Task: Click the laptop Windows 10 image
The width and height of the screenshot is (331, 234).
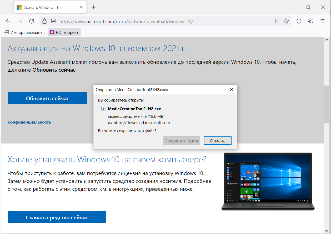Action: [268, 182]
